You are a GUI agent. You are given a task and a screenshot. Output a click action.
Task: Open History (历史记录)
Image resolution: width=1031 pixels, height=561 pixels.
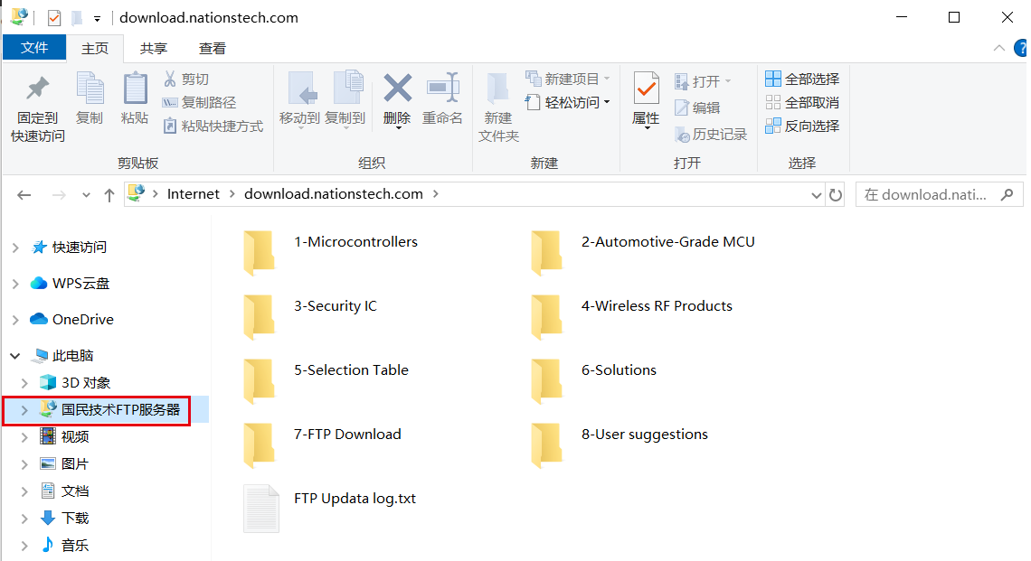tap(711, 135)
